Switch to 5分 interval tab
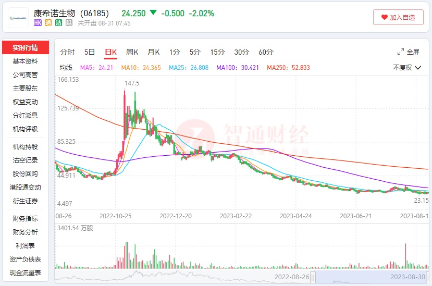 point(195,52)
